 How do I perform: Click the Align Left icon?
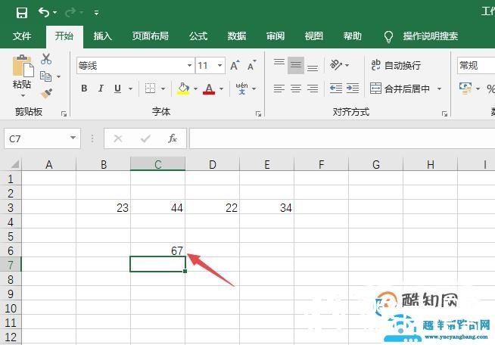pyautogui.click(x=279, y=89)
